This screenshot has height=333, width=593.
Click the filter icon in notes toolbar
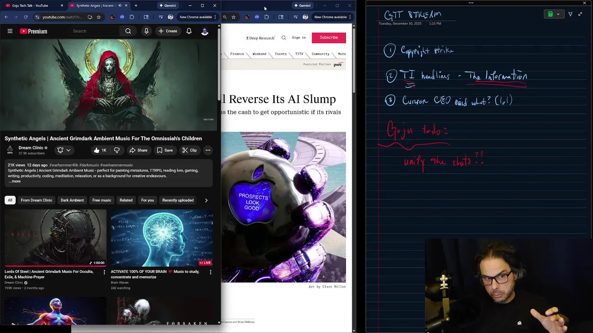[570, 14]
